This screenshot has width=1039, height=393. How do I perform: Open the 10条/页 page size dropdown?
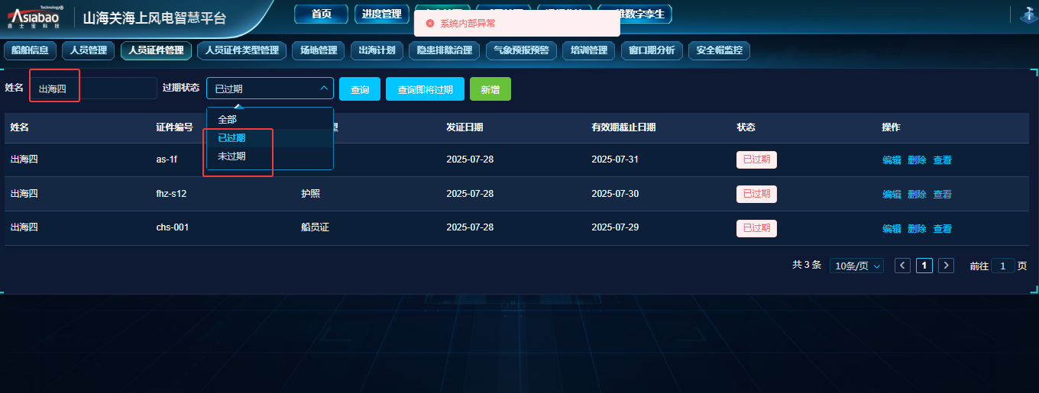point(856,266)
